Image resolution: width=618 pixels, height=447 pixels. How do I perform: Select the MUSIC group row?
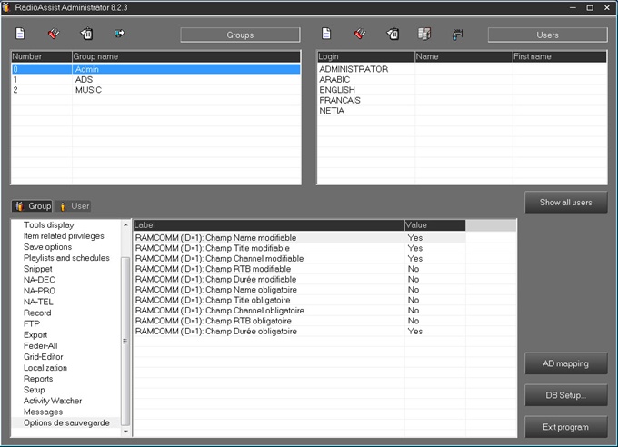(x=88, y=90)
